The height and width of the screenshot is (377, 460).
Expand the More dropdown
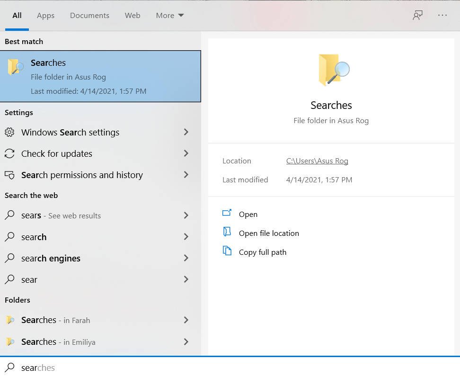pos(169,15)
